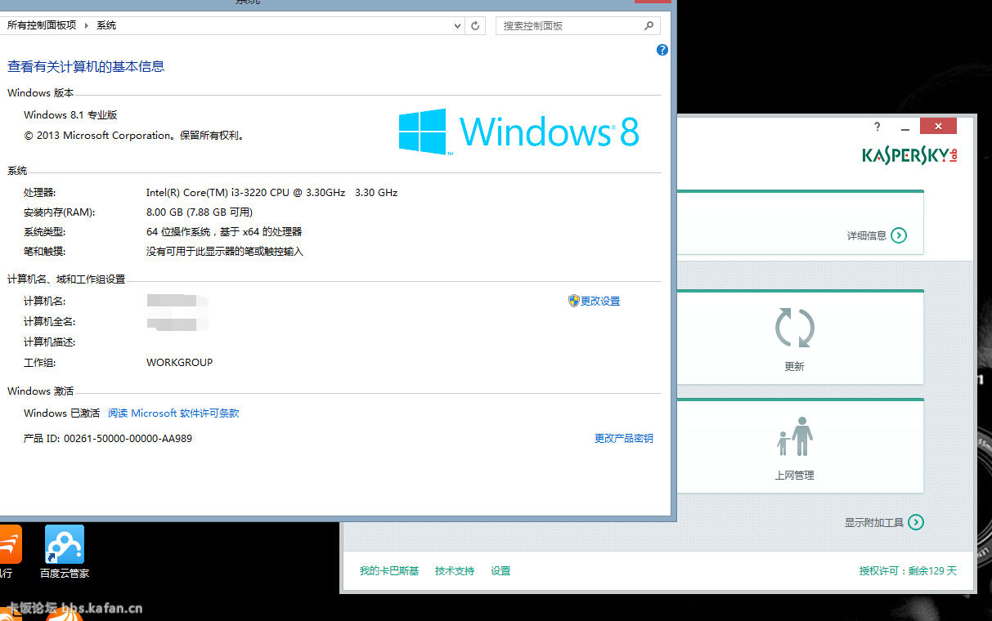Screen dimensions: 992x621
Task: Click Windows 8.1 专业版 text
Action: click(70, 115)
